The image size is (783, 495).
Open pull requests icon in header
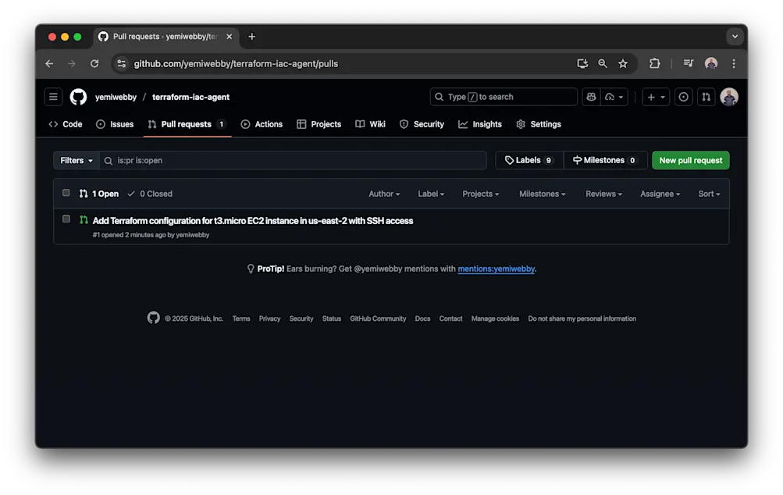[x=706, y=97]
